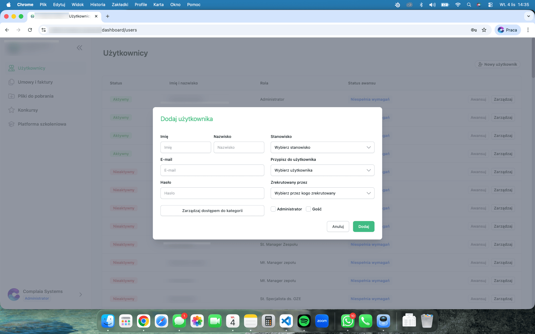535x334 pixels.
Task: Click Zarządzaj dostępem do kategorii button
Action: (x=212, y=211)
